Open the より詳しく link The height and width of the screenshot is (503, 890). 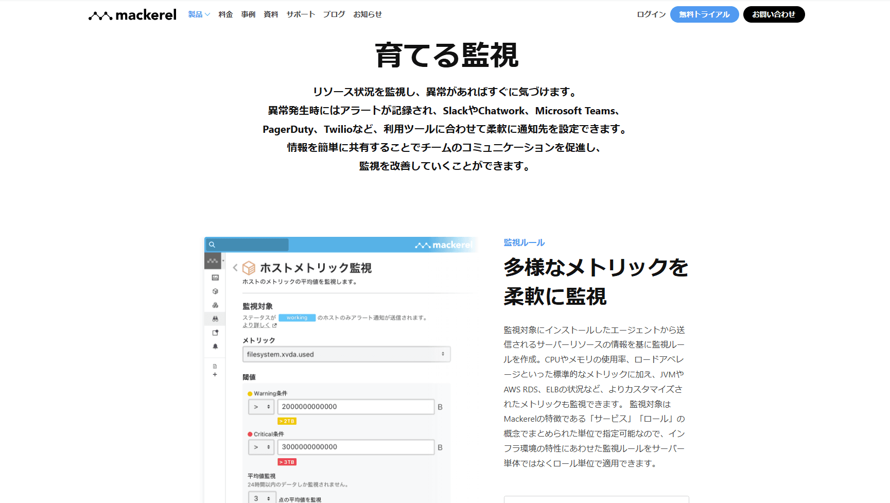pos(259,325)
